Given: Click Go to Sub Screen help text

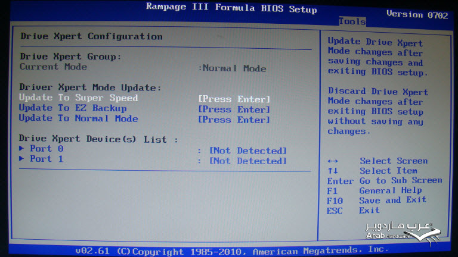Looking at the screenshot, I should click(x=401, y=181).
